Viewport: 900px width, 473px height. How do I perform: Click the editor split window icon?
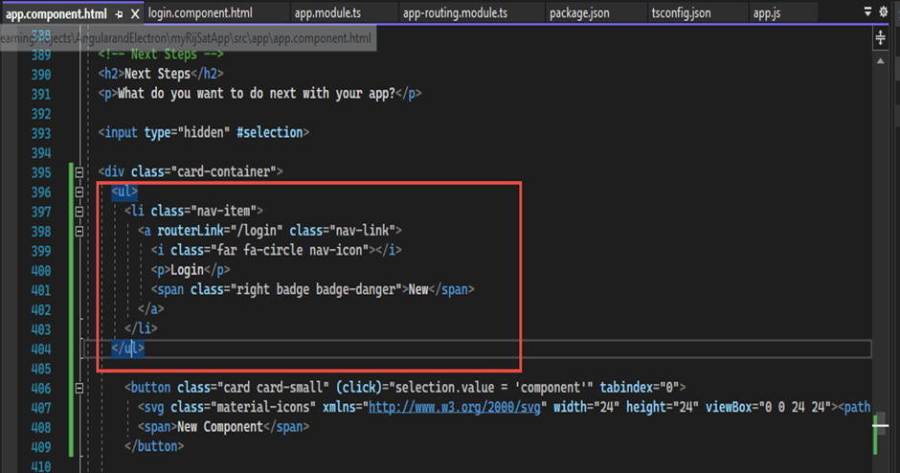pyautogui.click(x=881, y=38)
